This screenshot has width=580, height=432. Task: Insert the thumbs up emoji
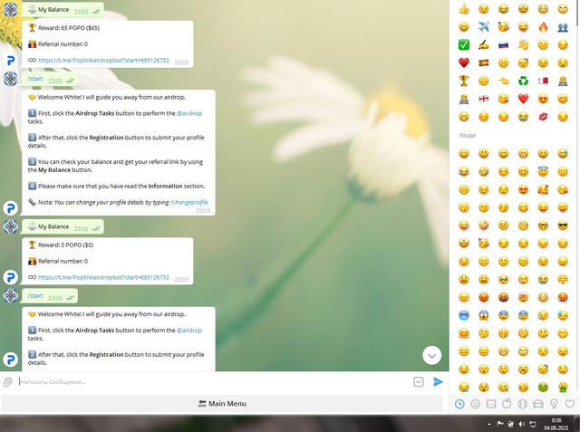point(464,9)
